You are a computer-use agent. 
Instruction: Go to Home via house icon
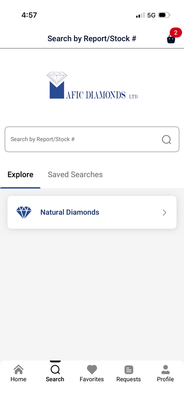click(x=18, y=369)
